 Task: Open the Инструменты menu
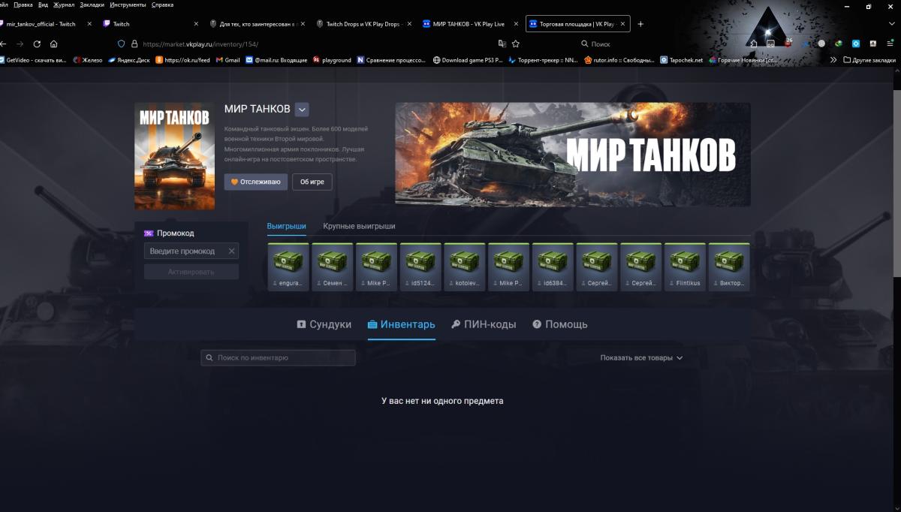128,5
